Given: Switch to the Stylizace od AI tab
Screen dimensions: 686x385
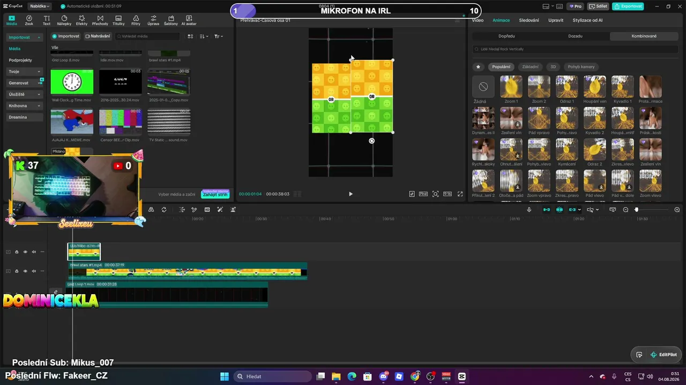Looking at the screenshot, I should (587, 20).
